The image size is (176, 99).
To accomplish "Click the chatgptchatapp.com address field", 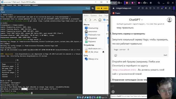I will click(x=123, y=8).
